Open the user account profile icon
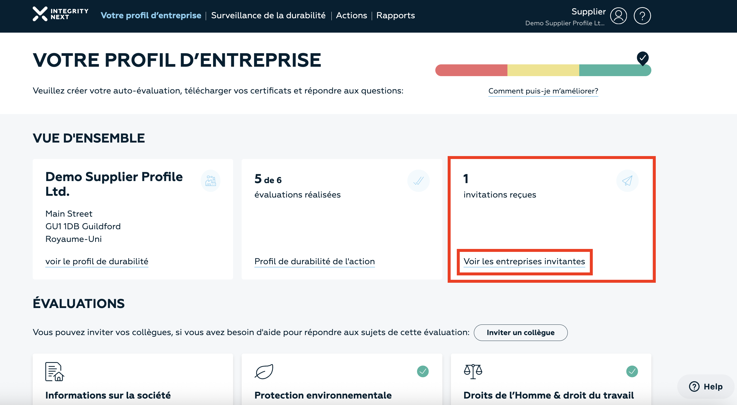The image size is (737, 405). [618, 16]
